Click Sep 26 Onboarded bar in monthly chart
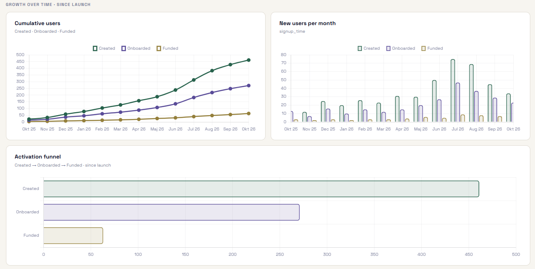The height and width of the screenshot is (269, 535). click(495, 110)
